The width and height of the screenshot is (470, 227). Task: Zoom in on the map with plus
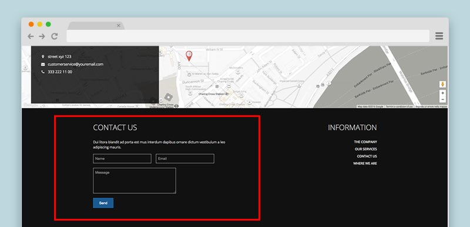point(442,93)
